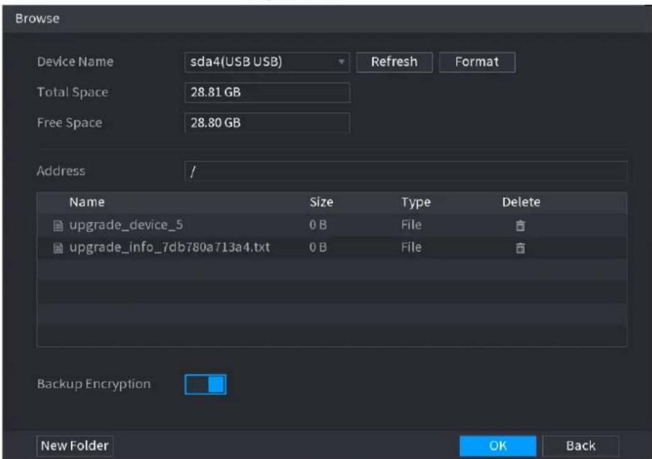652x459 pixels.
Task: Click the File type of upgrade_device_5
Action: (411, 225)
